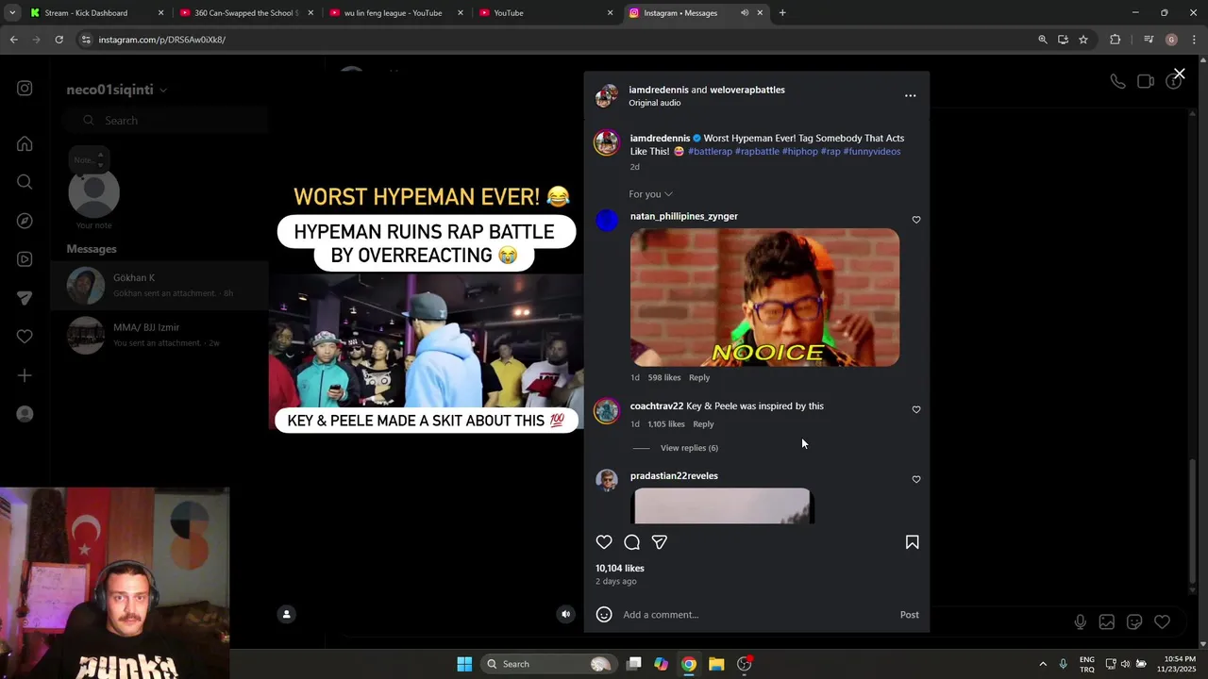
Task: Switch to the 360 Can-Swapped the School tab
Action: coord(245,13)
